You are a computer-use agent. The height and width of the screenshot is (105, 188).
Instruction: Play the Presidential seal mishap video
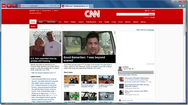[72, 79]
